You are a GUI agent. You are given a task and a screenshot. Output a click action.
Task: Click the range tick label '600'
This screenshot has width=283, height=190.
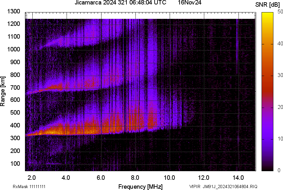(15, 100)
